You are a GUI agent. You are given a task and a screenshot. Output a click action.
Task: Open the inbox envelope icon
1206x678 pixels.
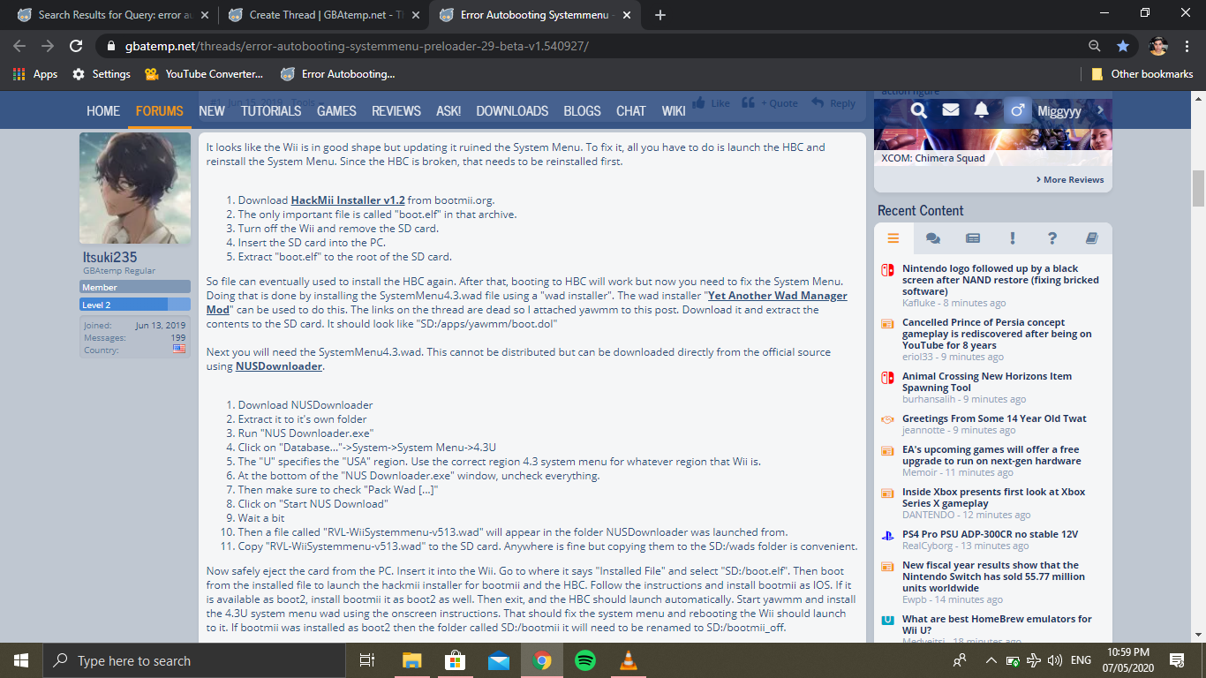(x=951, y=110)
